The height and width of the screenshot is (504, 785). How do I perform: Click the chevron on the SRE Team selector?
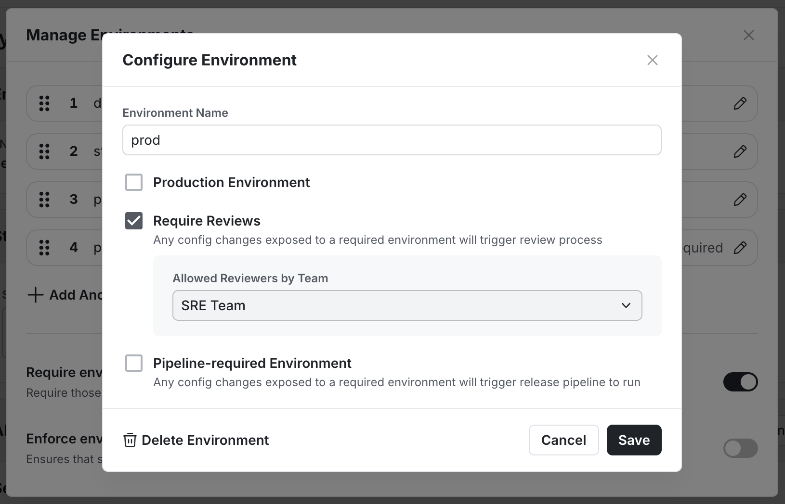pos(625,305)
